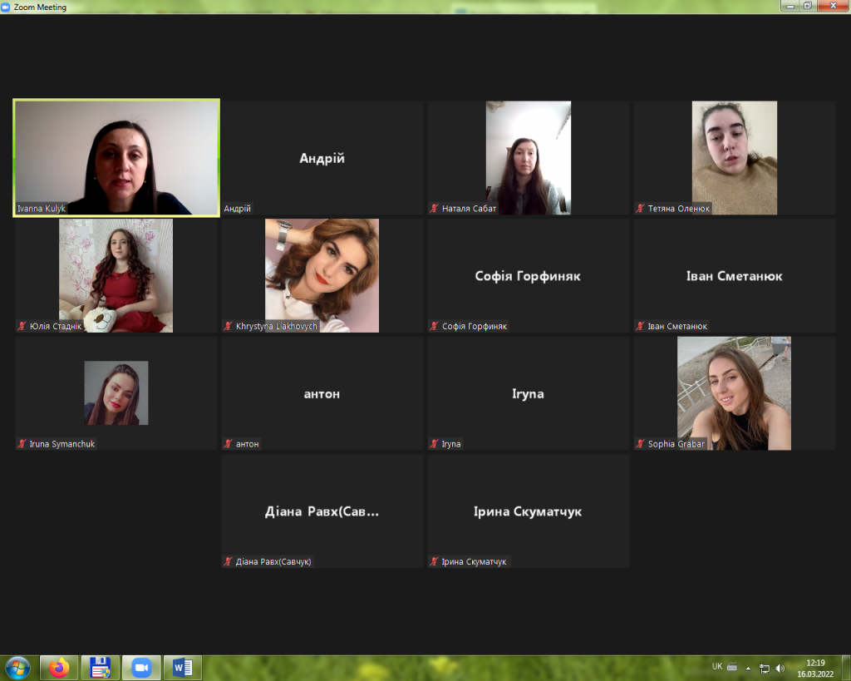Click the Zoom logo in title bar
Image resolution: width=851 pixels, height=681 pixels.
point(6,7)
